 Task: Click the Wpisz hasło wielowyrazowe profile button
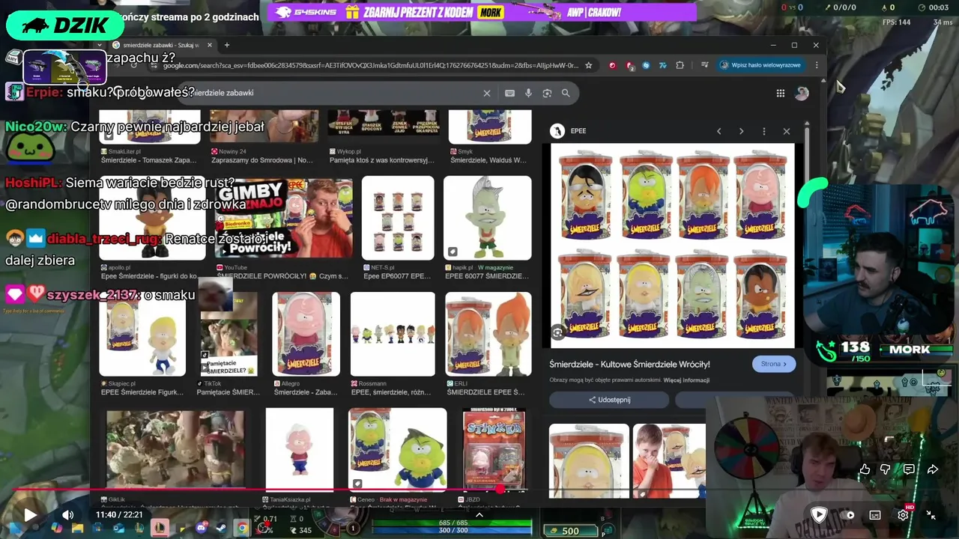[760, 65]
